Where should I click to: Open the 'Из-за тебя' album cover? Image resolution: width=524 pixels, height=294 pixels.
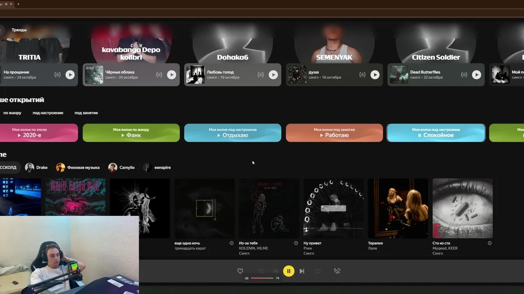point(269,208)
